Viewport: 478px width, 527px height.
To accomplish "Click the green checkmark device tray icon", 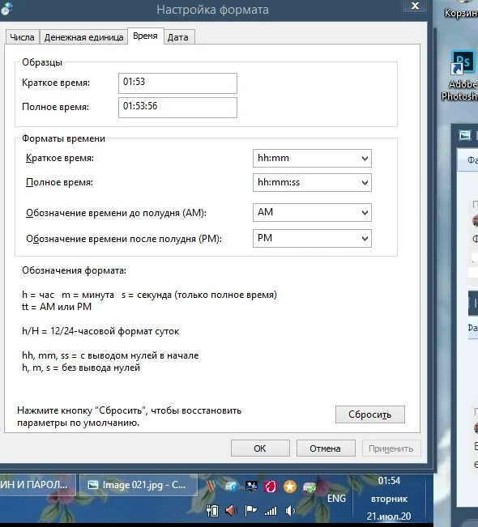I will click(309, 487).
